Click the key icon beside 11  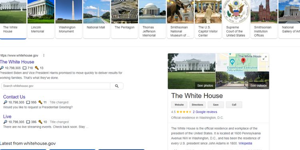[40, 102]
